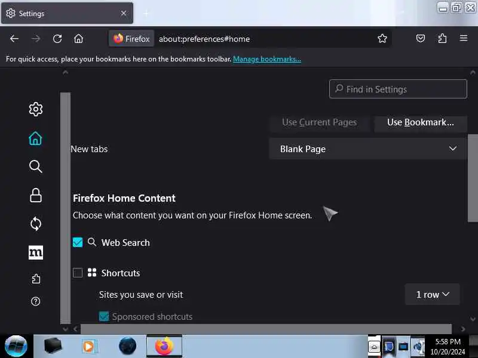Click the vertical scrollbar thumb of settings page
The height and width of the screenshot is (358, 478).
point(473,178)
